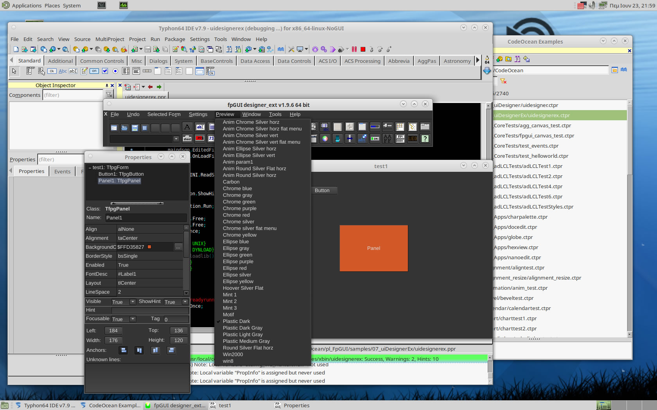Click the open folder icon in fpGUI designer toolbar

[124, 128]
